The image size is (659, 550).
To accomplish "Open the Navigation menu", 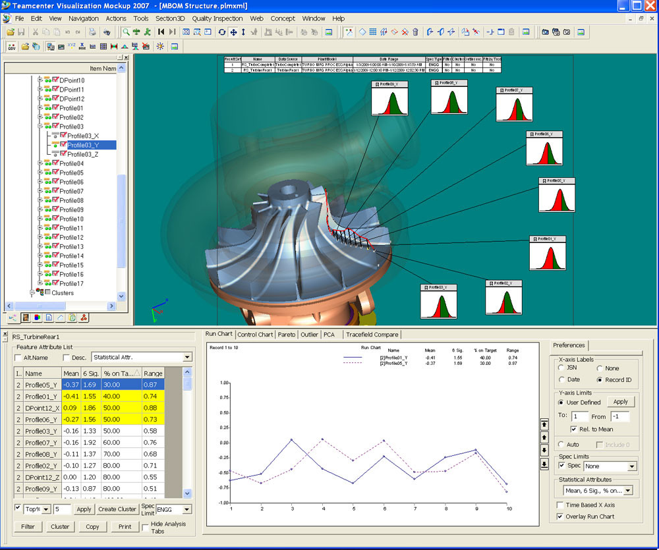I will [x=84, y=18].
